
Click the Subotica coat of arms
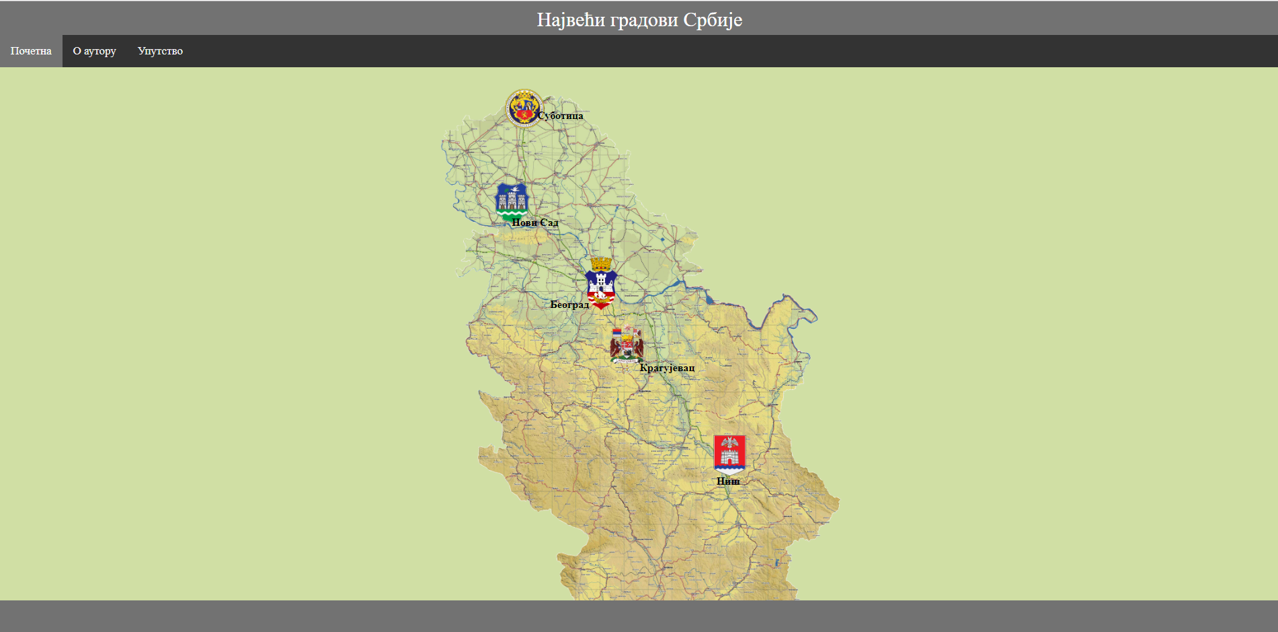pos(524,108)
